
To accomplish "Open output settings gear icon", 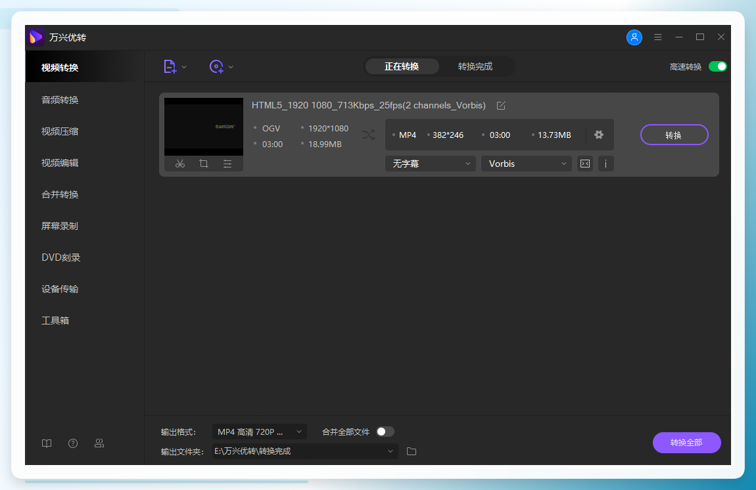I will point(599,135).
